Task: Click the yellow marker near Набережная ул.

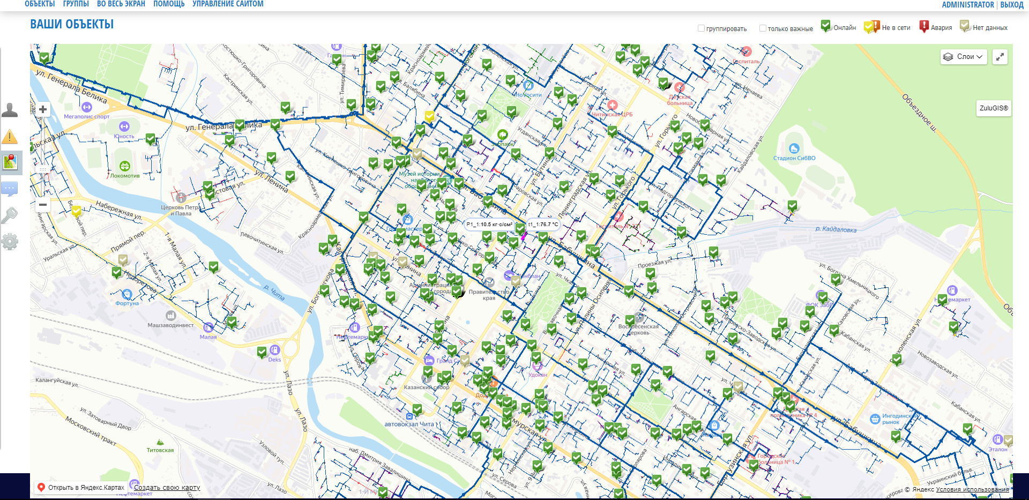Action: (77, 210)
